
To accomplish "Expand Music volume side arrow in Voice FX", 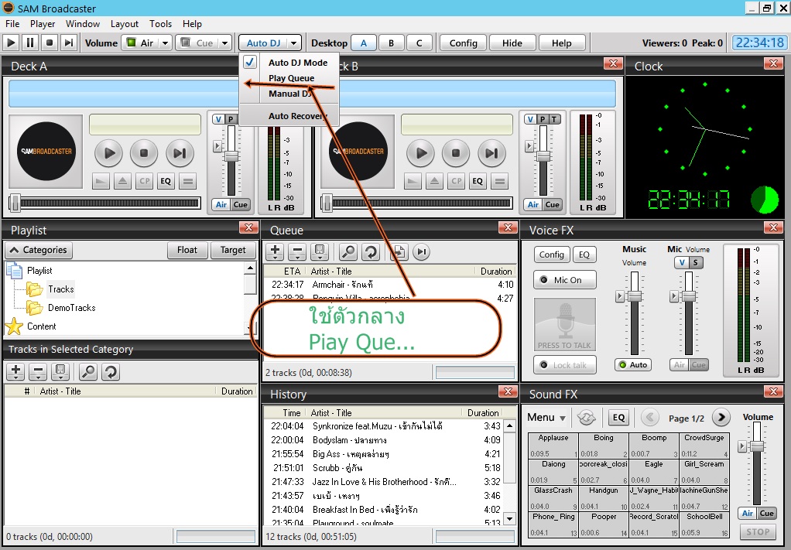I will pyautogui.click(x=620, y=296).
